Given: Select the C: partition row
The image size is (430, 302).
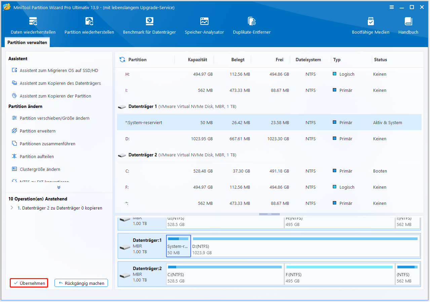Looking at the screenshot, I should pos(269,171).
